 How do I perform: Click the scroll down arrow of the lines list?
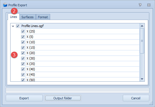pyautogui.click(x=142, y=79)
